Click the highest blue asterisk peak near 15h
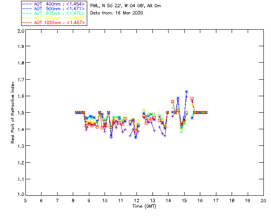The height and width of the screenshot is (217, 271). click(186, 92)
